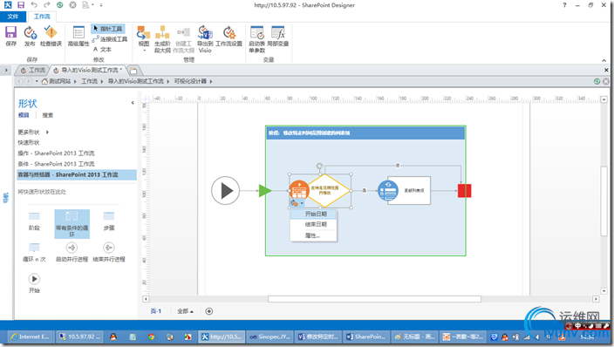614x347 pixels.
Task: Select the 启动并行进程 shape
Action: [x=72, y=252]
